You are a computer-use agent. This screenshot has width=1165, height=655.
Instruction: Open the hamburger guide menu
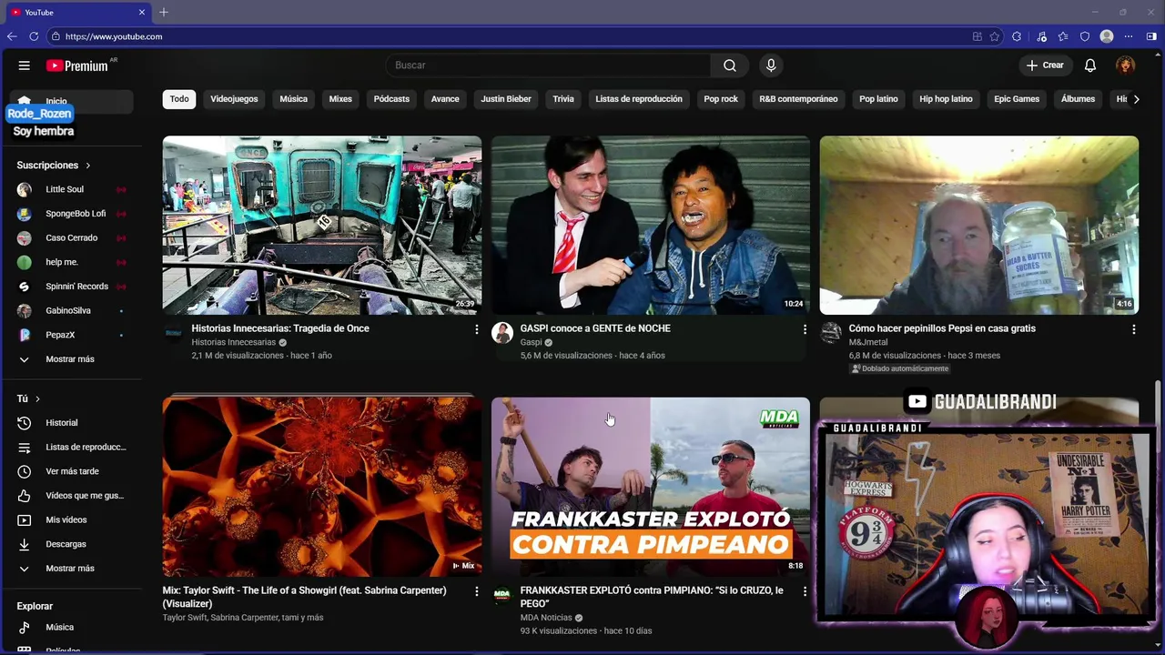tap(25, 65)
